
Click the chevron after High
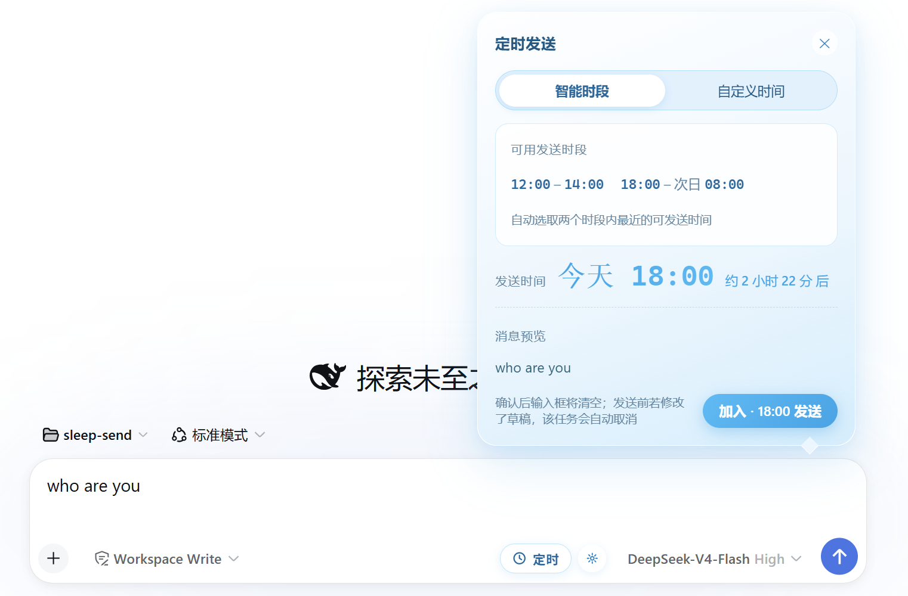(796, 558)
